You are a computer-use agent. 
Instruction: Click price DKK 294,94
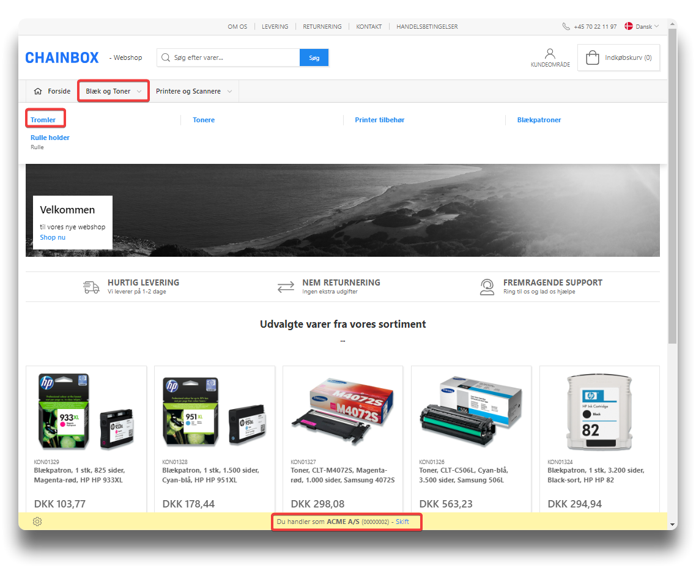tap(574, 504)
